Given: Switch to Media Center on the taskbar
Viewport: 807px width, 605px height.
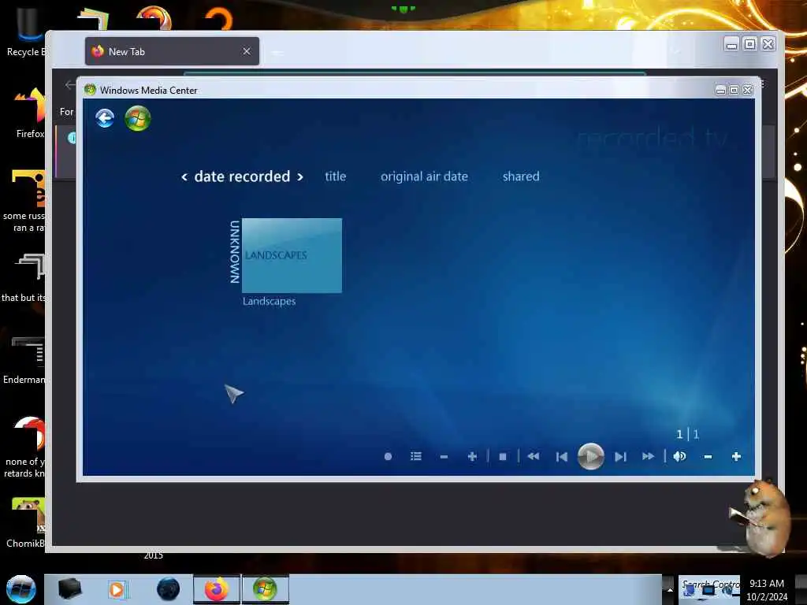Looking at the screenshot, I should [x=265, y=589].
